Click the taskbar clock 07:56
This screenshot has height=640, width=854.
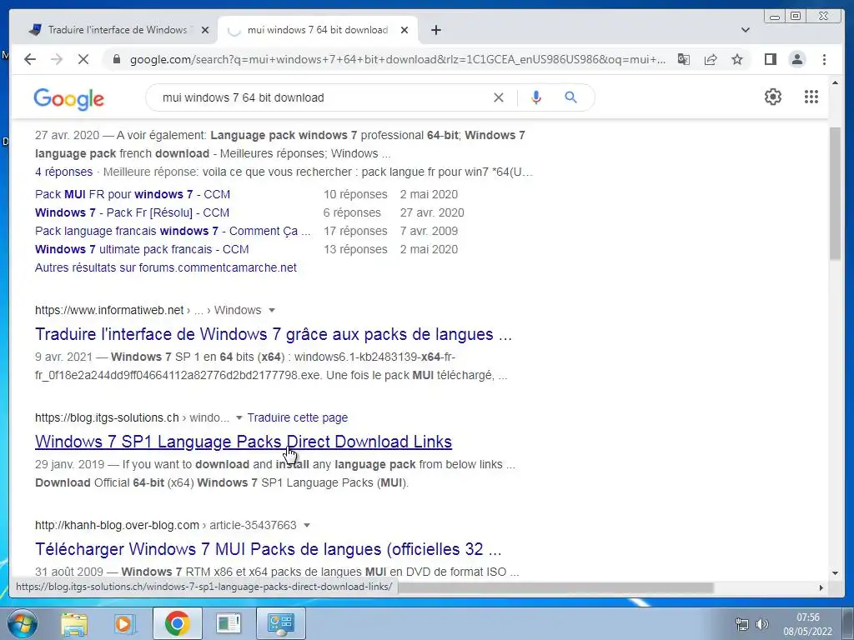(807, 617)
